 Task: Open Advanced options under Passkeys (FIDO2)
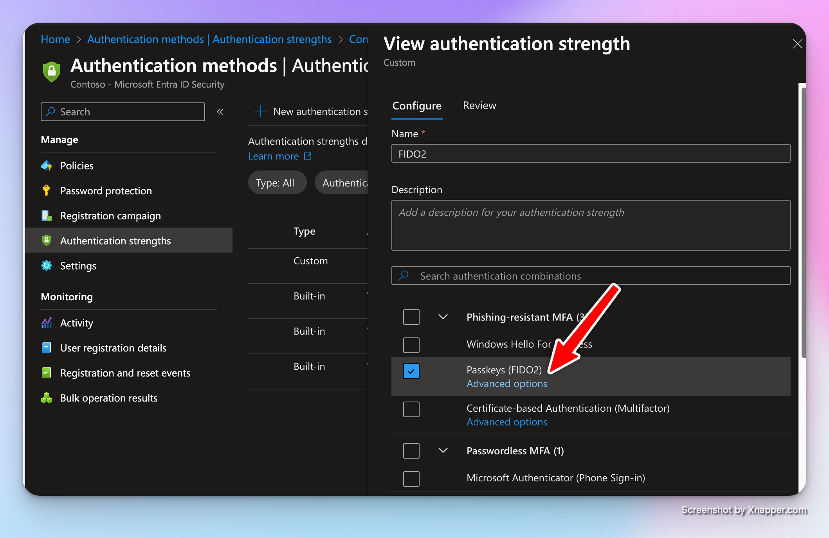point(506,384)
